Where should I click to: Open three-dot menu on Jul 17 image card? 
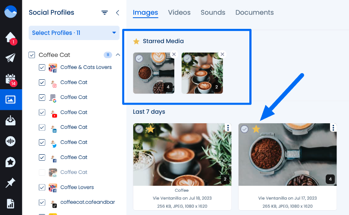click(333, 128)
